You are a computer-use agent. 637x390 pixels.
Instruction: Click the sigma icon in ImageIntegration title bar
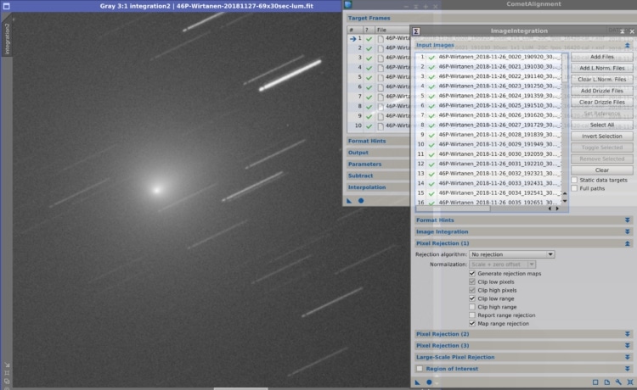click(x=416, y=31)
